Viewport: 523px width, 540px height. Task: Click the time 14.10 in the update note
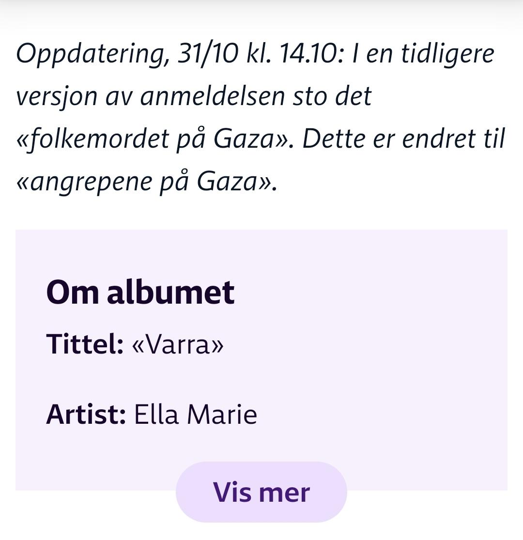(309, 53)
